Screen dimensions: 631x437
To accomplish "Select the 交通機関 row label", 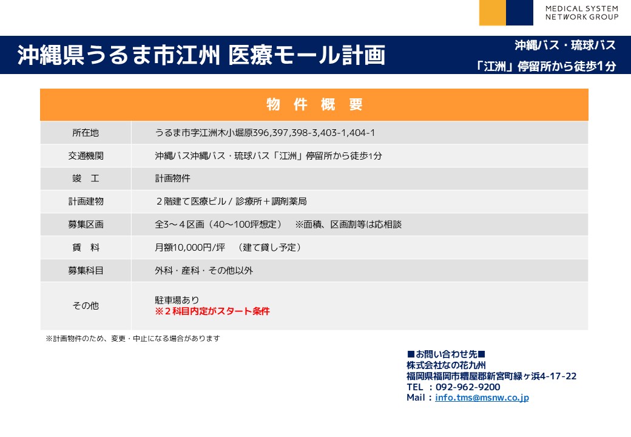I will tap(86, 156).
